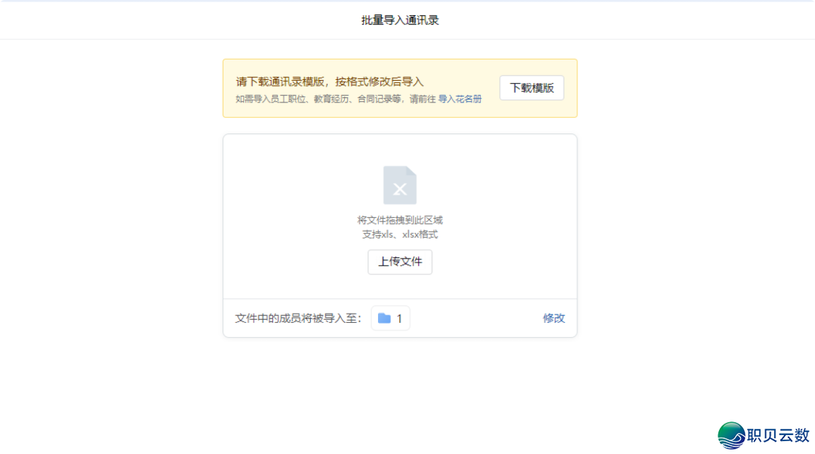Click the 上传文件 button
The image size is (815, 454).
tap(400, 262)
